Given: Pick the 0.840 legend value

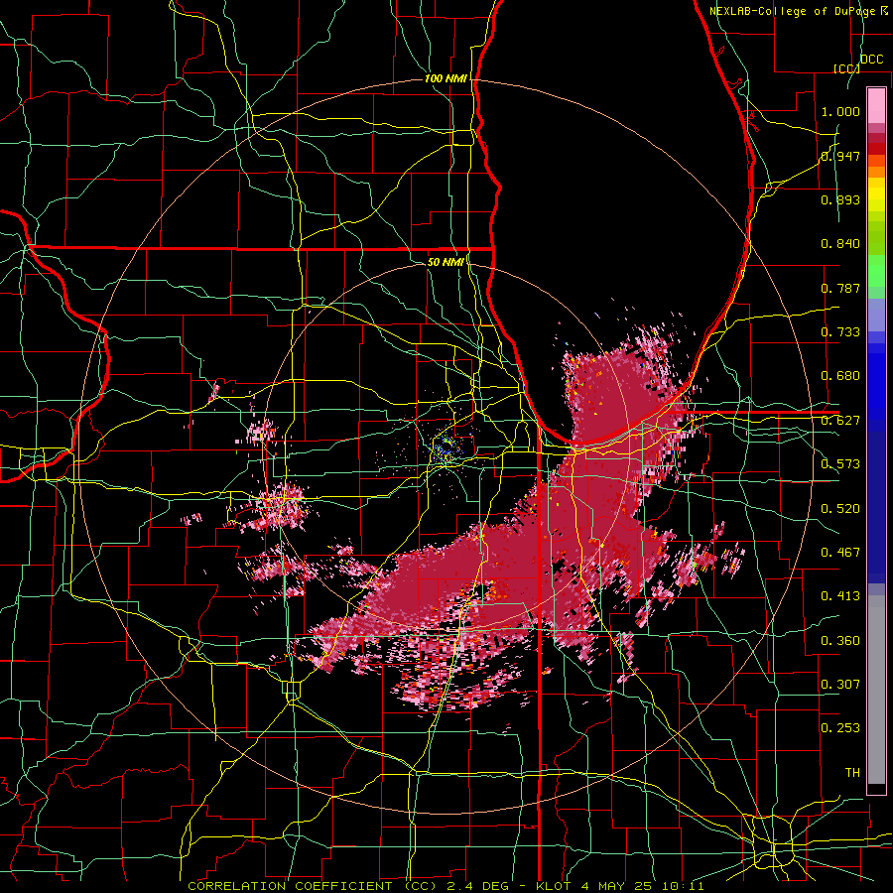Looking at the screenshot, I should click(840, 244).
